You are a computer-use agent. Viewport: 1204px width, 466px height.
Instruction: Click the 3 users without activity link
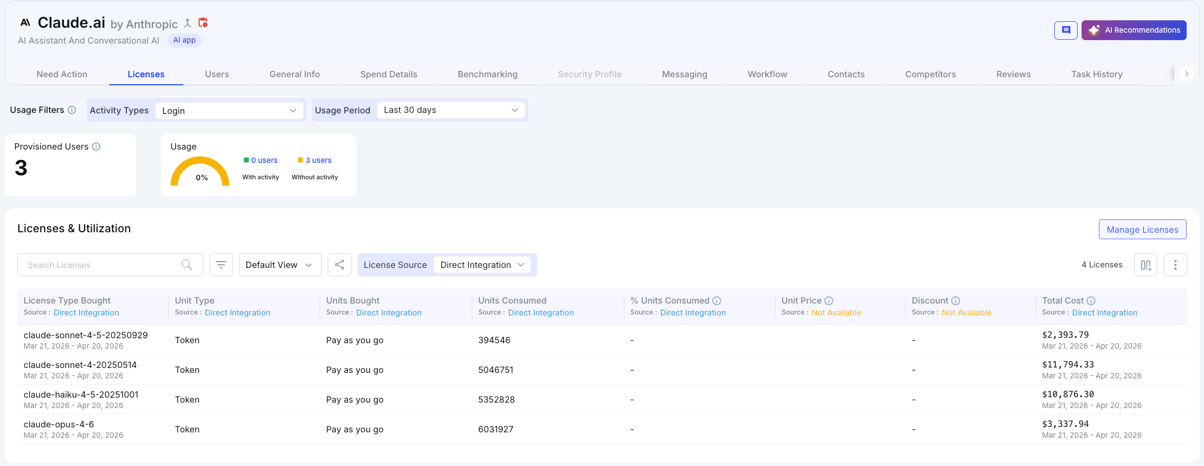point(318,160)
